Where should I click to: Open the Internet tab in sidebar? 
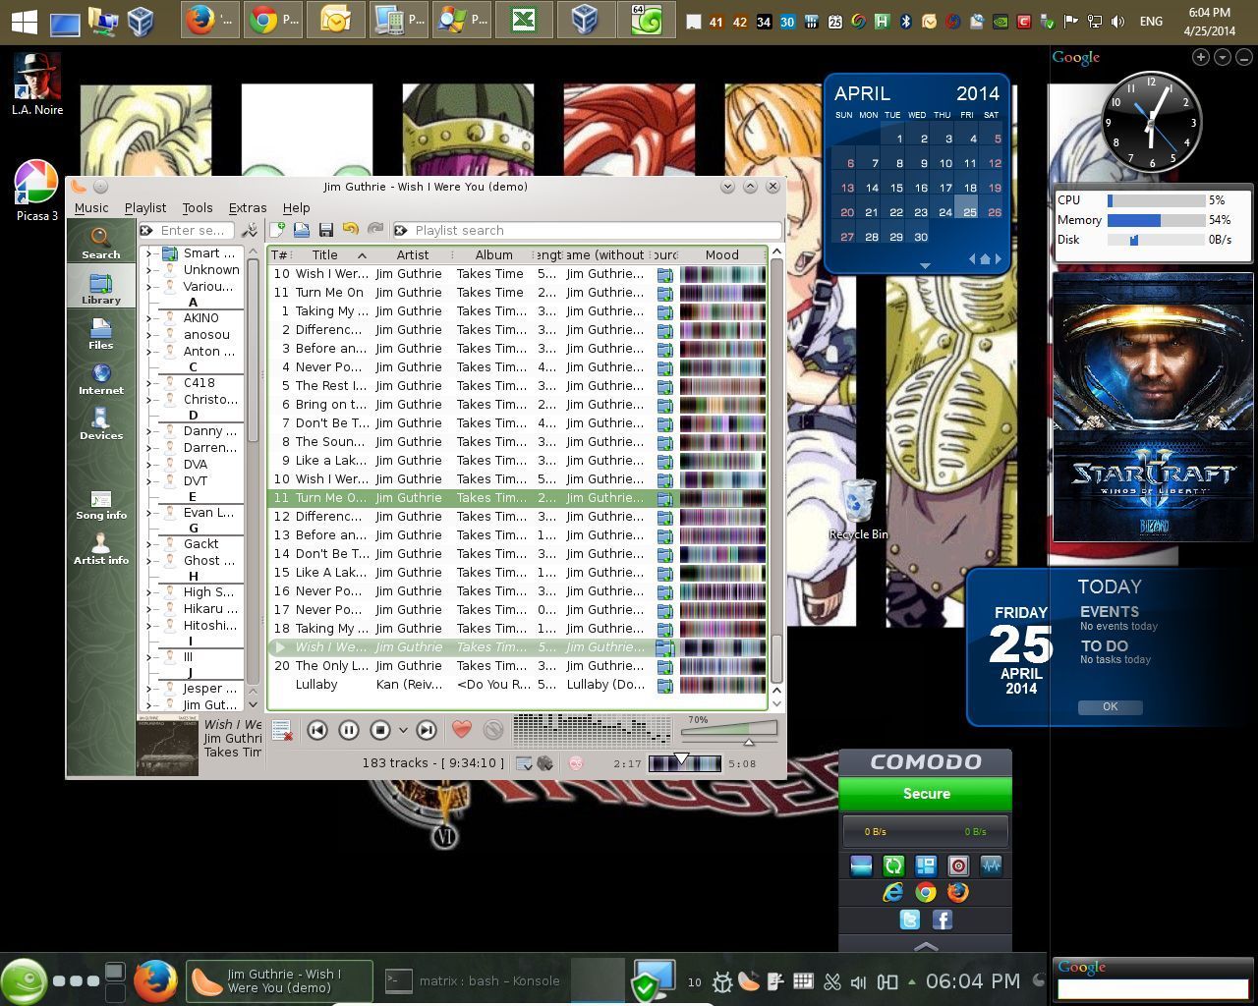pyautogui.click(x=101, y=378)
